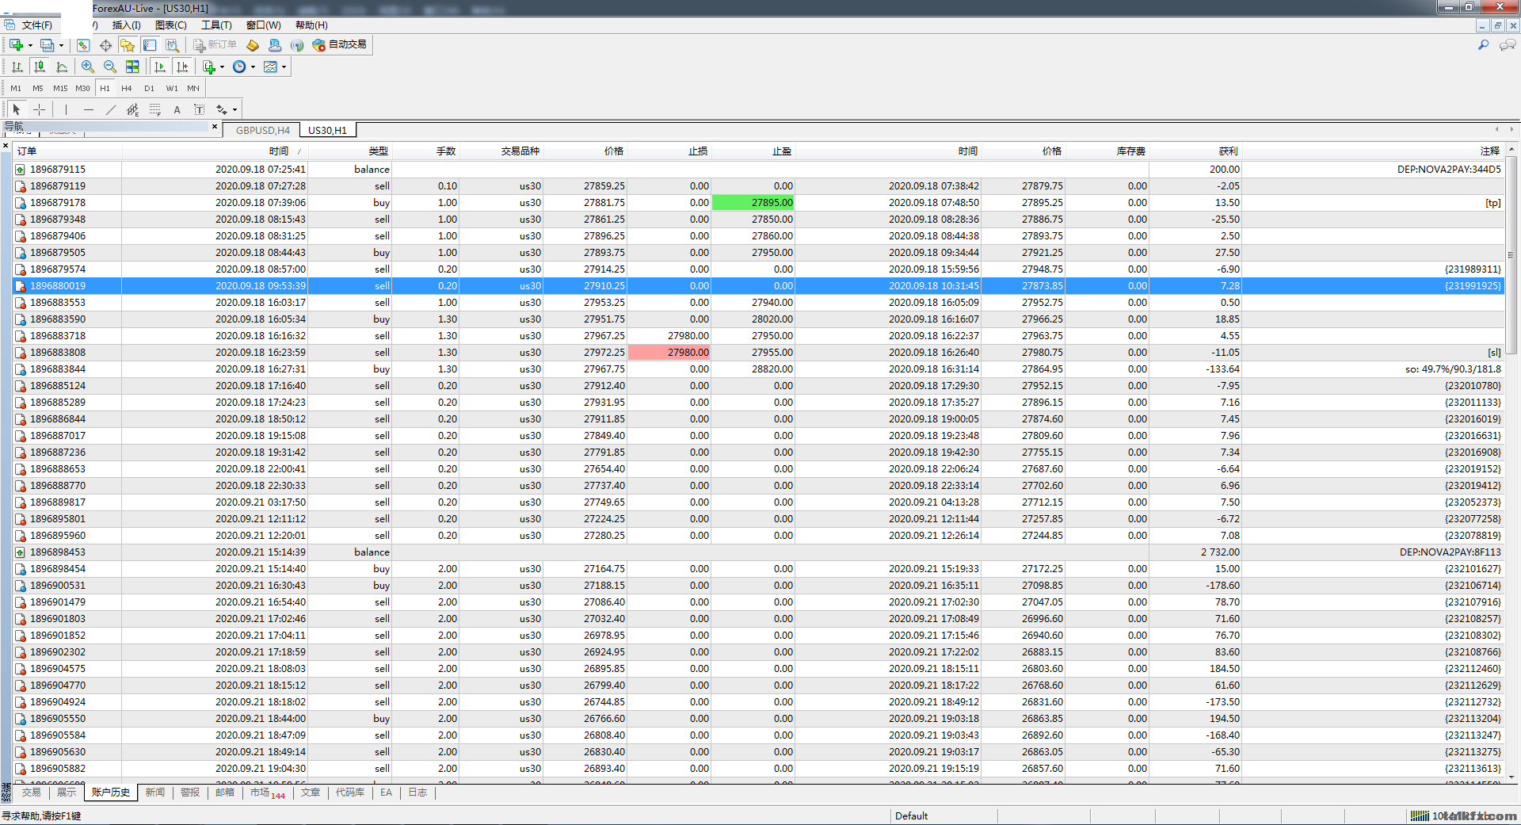Zoom in on the chart
1521x825 pixels.
coord(88,67)
